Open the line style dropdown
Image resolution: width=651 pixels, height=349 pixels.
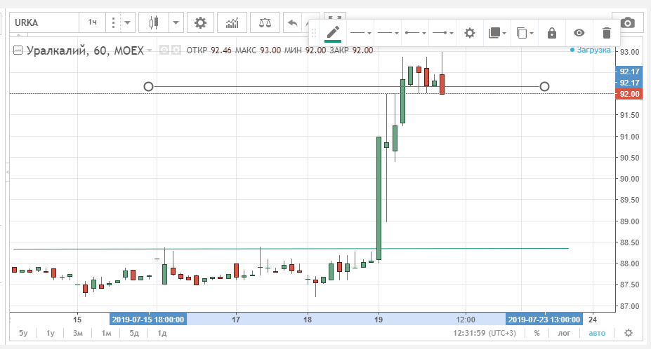click(x=360, y=33)
